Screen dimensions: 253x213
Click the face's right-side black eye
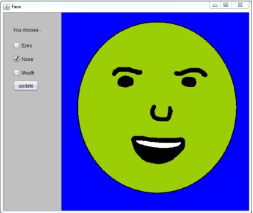click(189, 82)
